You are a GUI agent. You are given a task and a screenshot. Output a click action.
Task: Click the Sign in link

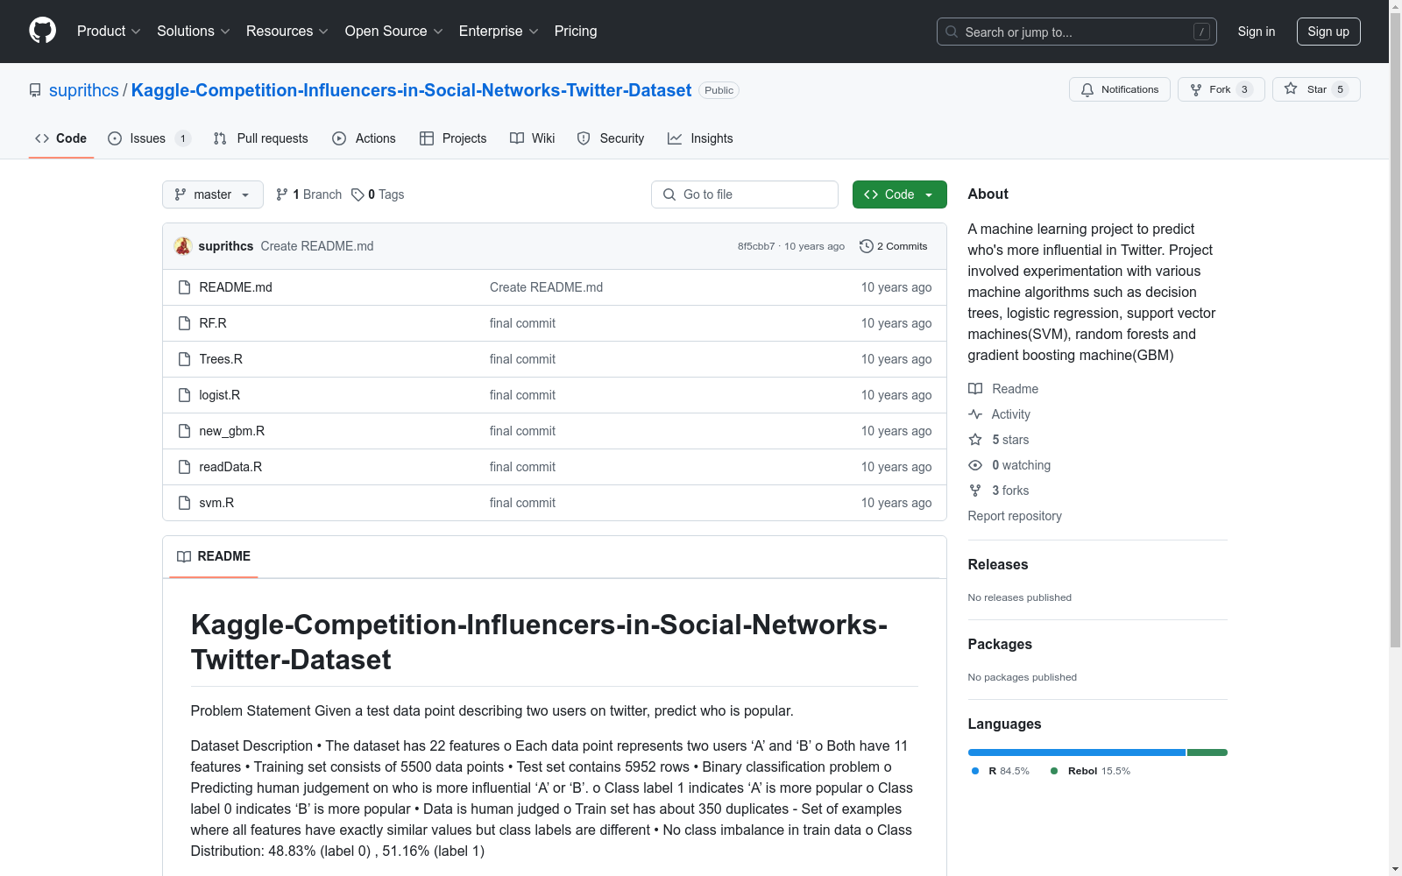[1257, 32]
